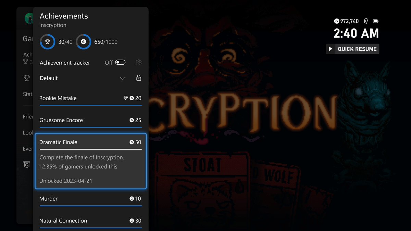Screen dimensions: 411x231
Task: Click the 2:40 AM clock
Action: tap(357, 34)
